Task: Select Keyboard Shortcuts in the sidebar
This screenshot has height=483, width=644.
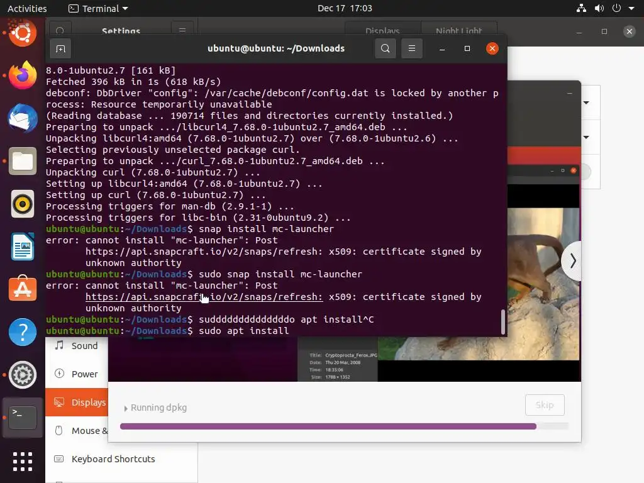Action: point(121,458)
